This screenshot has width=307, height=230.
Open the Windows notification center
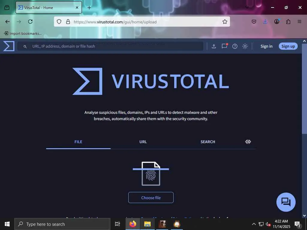tap(297, 224)
